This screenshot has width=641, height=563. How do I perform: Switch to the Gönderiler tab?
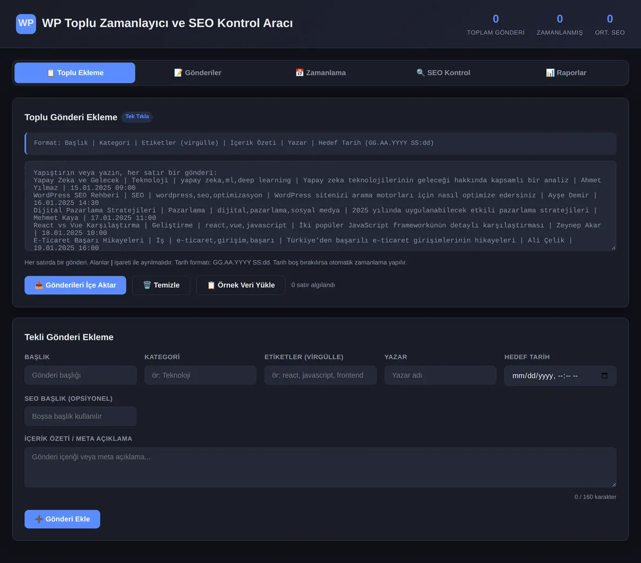[x=198, y=73]
